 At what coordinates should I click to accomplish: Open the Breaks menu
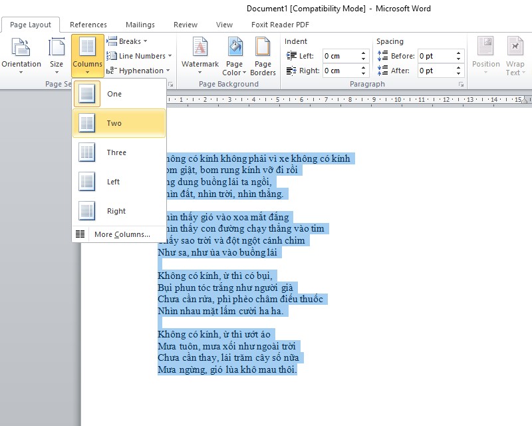pos(127,41)
